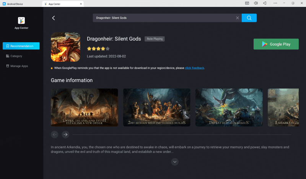Image resolution: width=306 pixels, height=179 pixels.
Task: Click the Game information heading
Action: (72, 80)
